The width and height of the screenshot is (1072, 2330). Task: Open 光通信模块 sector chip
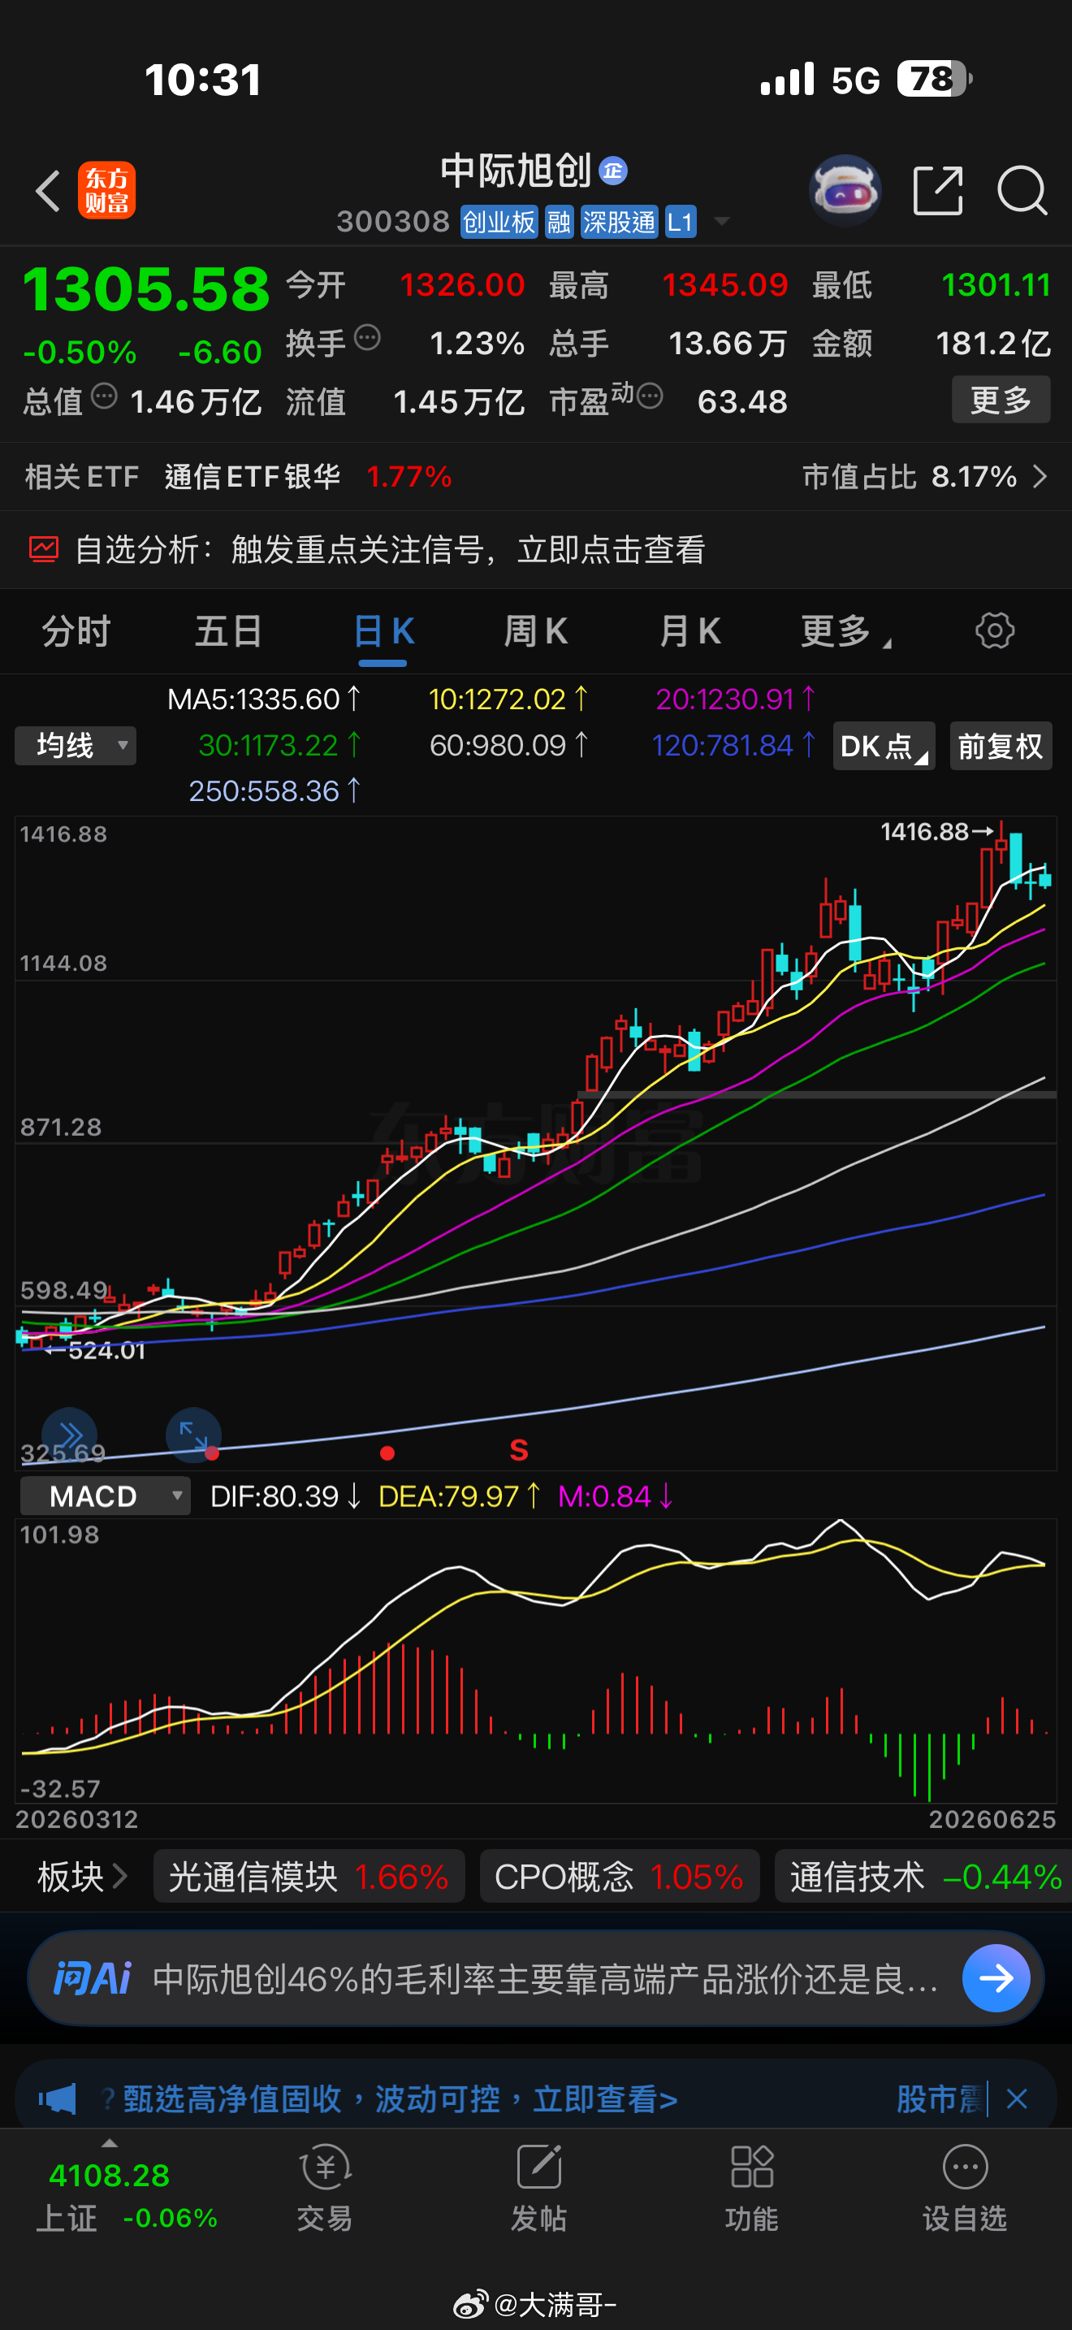point(309,1877)
